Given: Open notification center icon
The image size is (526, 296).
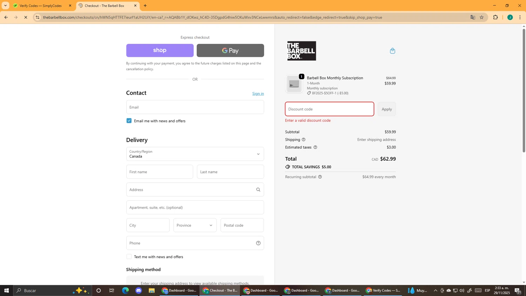Looking at the screenshot, I should 518,290.
